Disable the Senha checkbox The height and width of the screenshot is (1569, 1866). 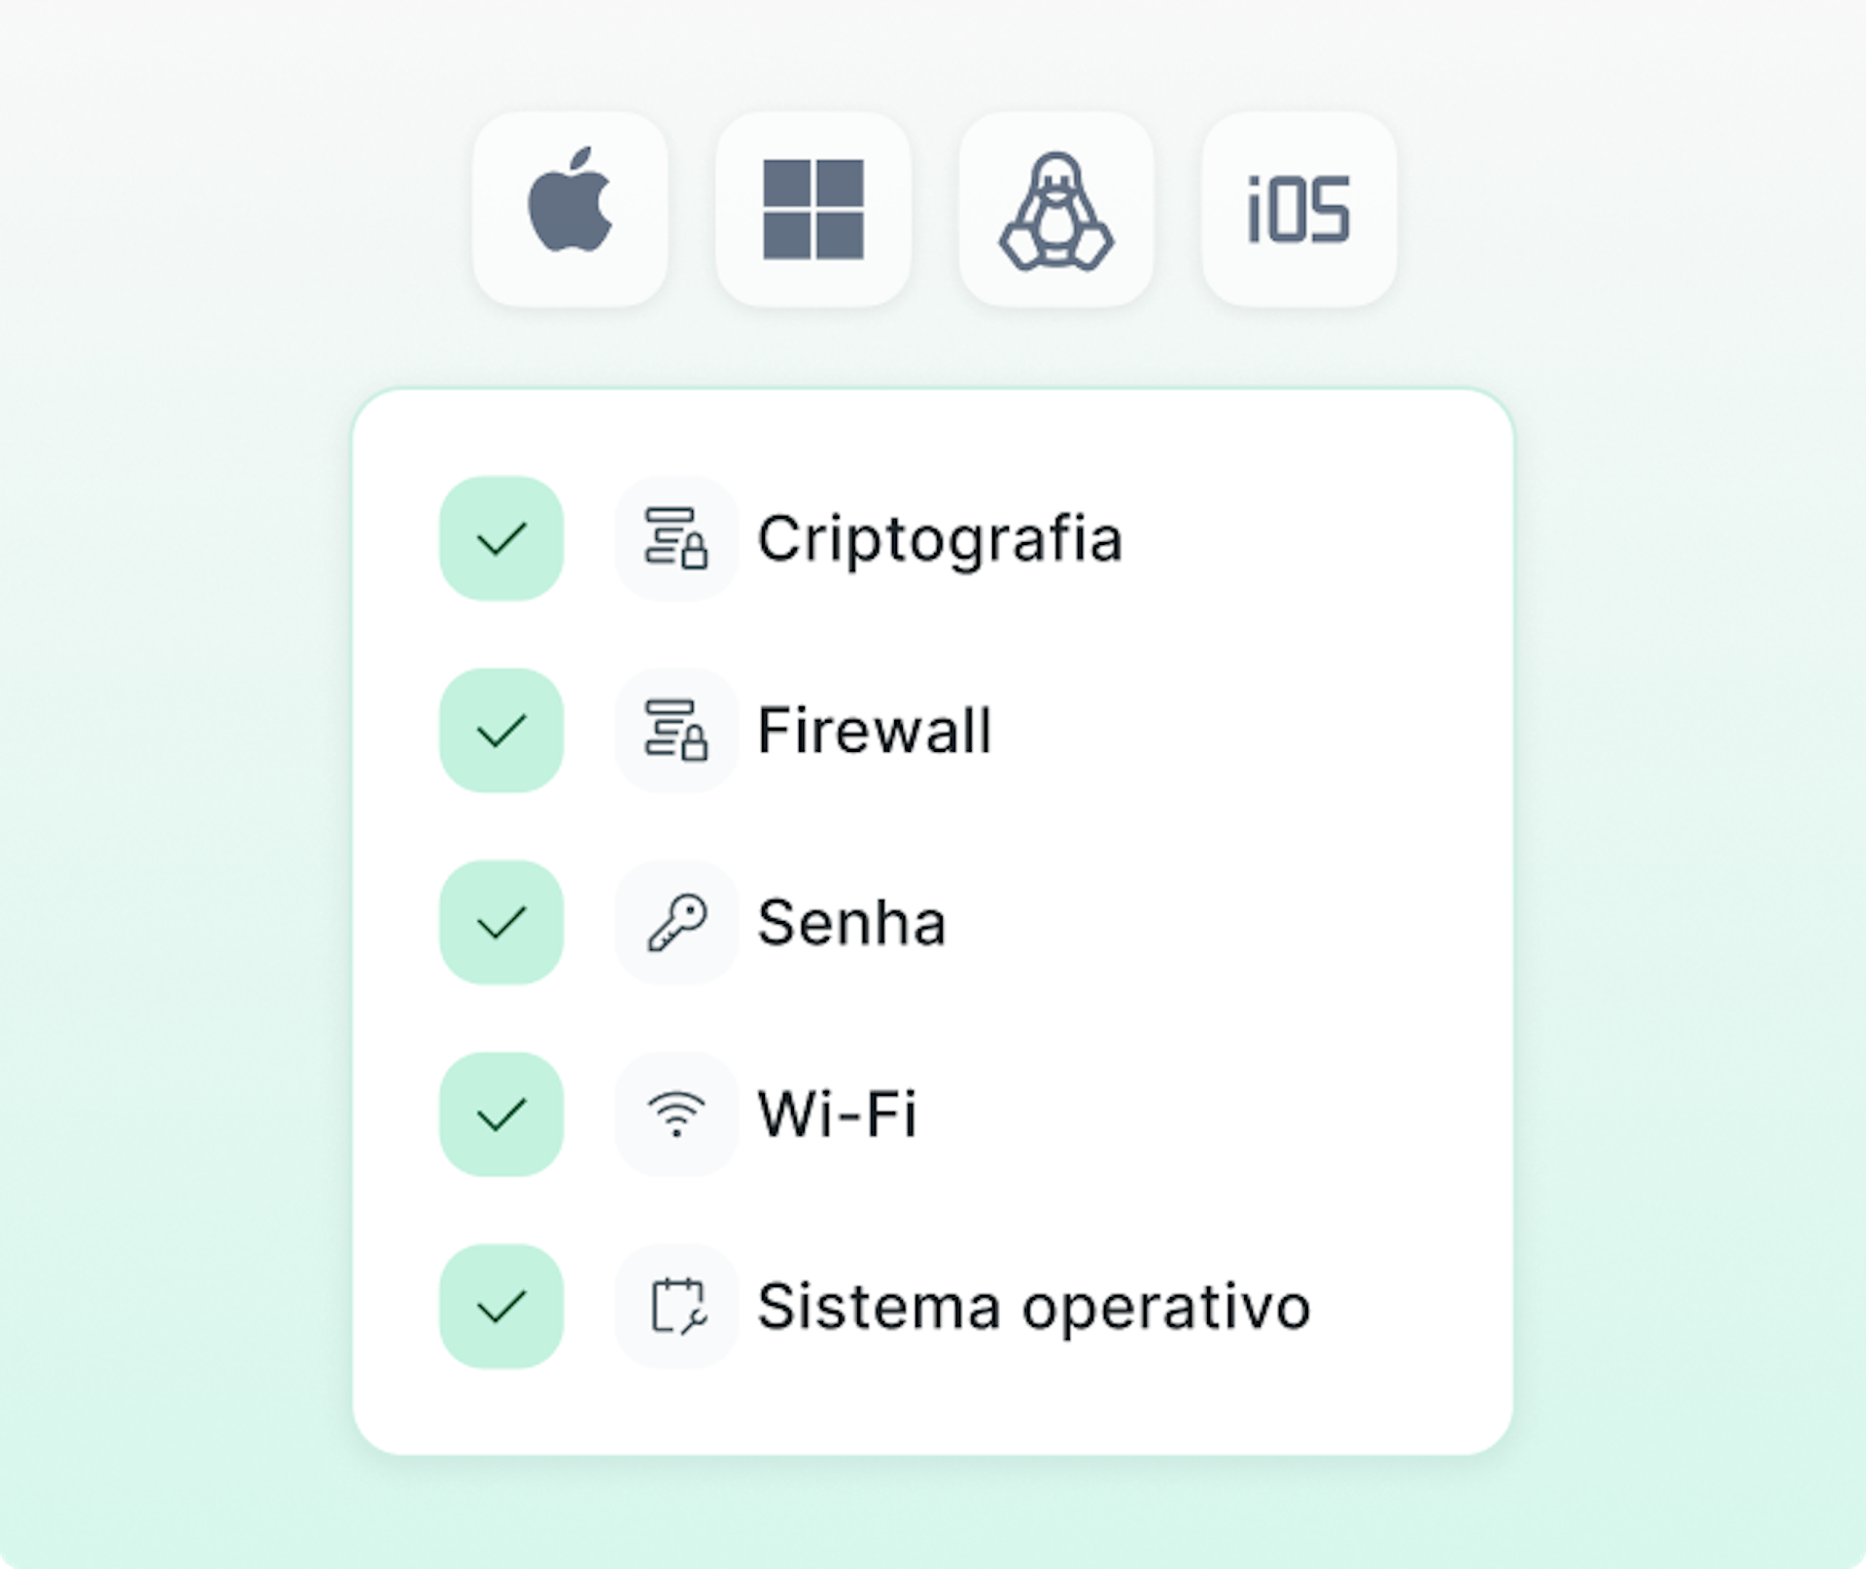click(501, 922)
